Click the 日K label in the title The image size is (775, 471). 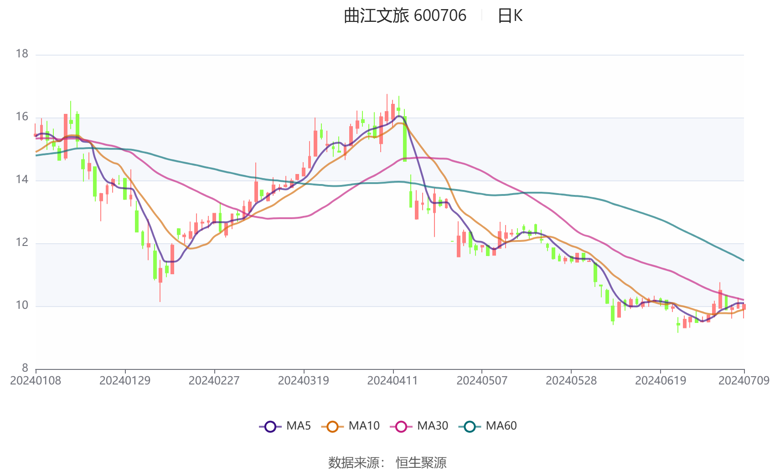(510, 16)
